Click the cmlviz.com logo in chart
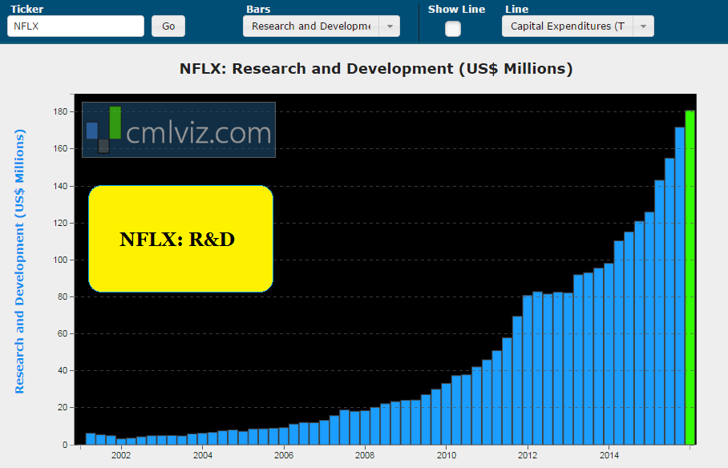Viewport: 728px width, 468px height. (x=179, y=130)
